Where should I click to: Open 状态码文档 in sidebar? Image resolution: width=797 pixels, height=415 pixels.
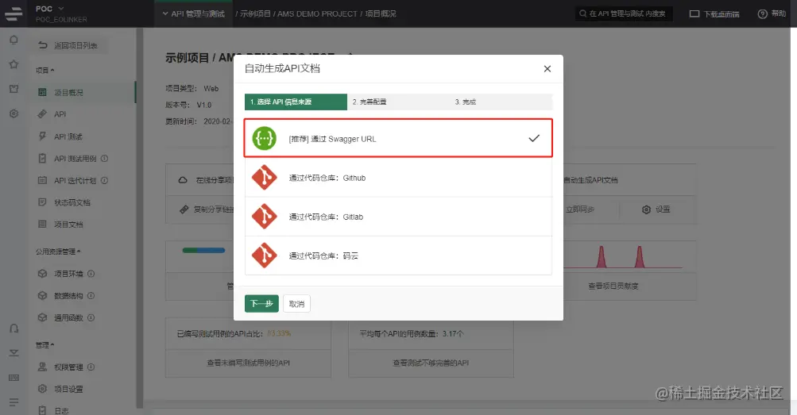pyautogui.click(x=72, y=202)
